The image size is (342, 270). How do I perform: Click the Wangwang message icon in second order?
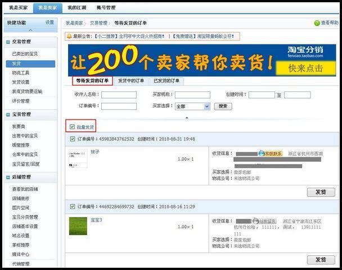255,221
